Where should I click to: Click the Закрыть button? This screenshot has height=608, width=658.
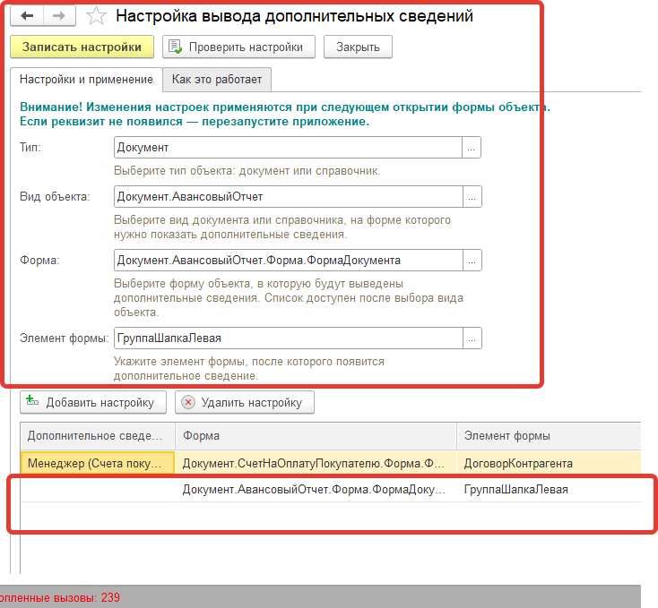pos(358,47)
